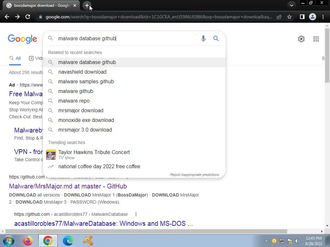Screen dimensions: 330x247
Task: Switch to the All results tab
Action: click(15, 59)
